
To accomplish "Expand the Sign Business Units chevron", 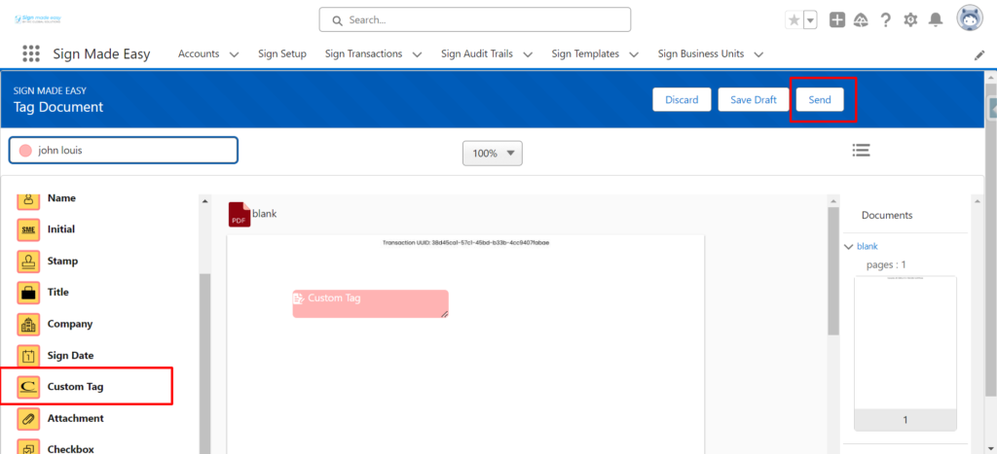I will 758,54.
